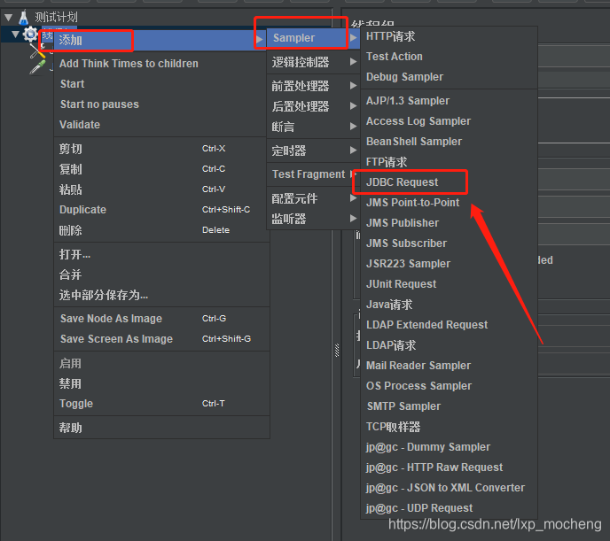Click the Thread Group gear icon

tap(30, 35)
